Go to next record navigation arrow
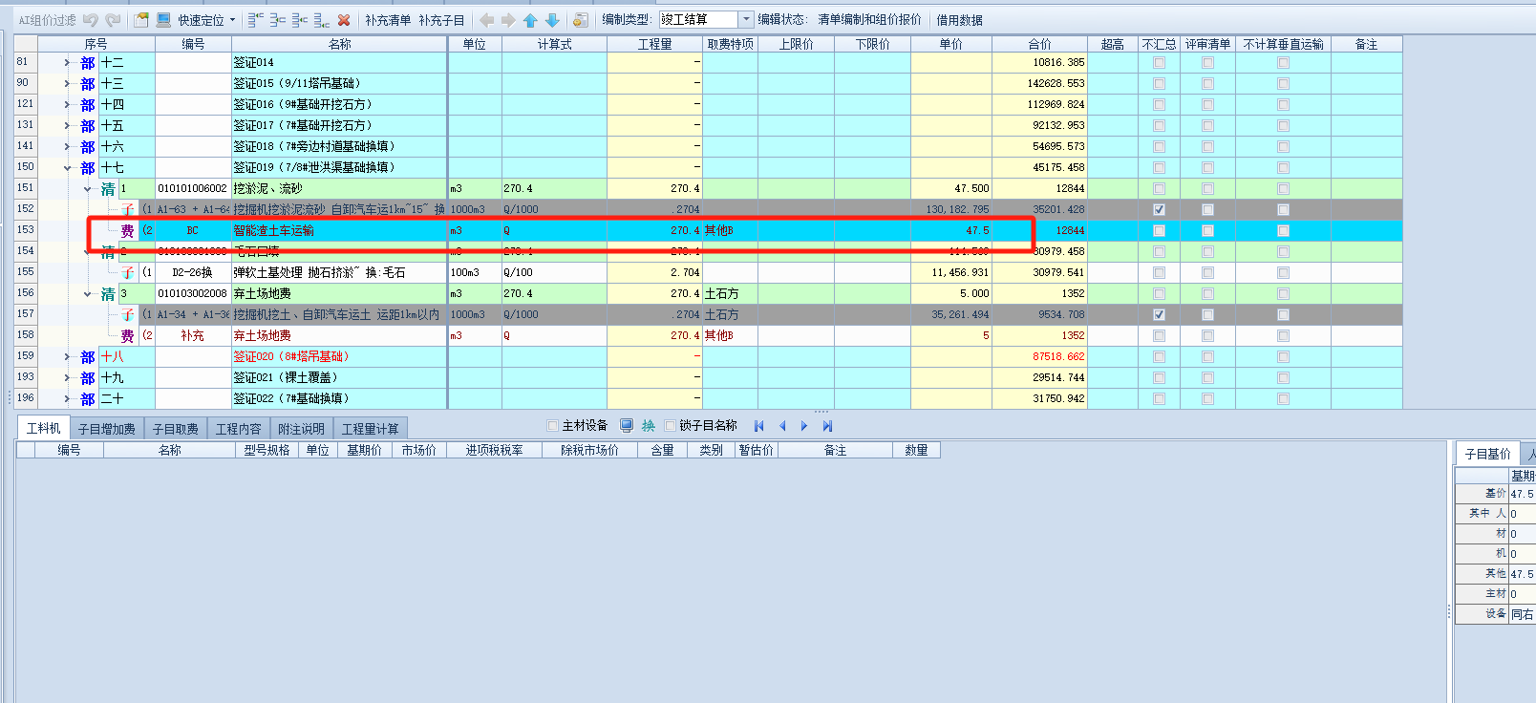Screen dimensions: 1536x703 804,426
